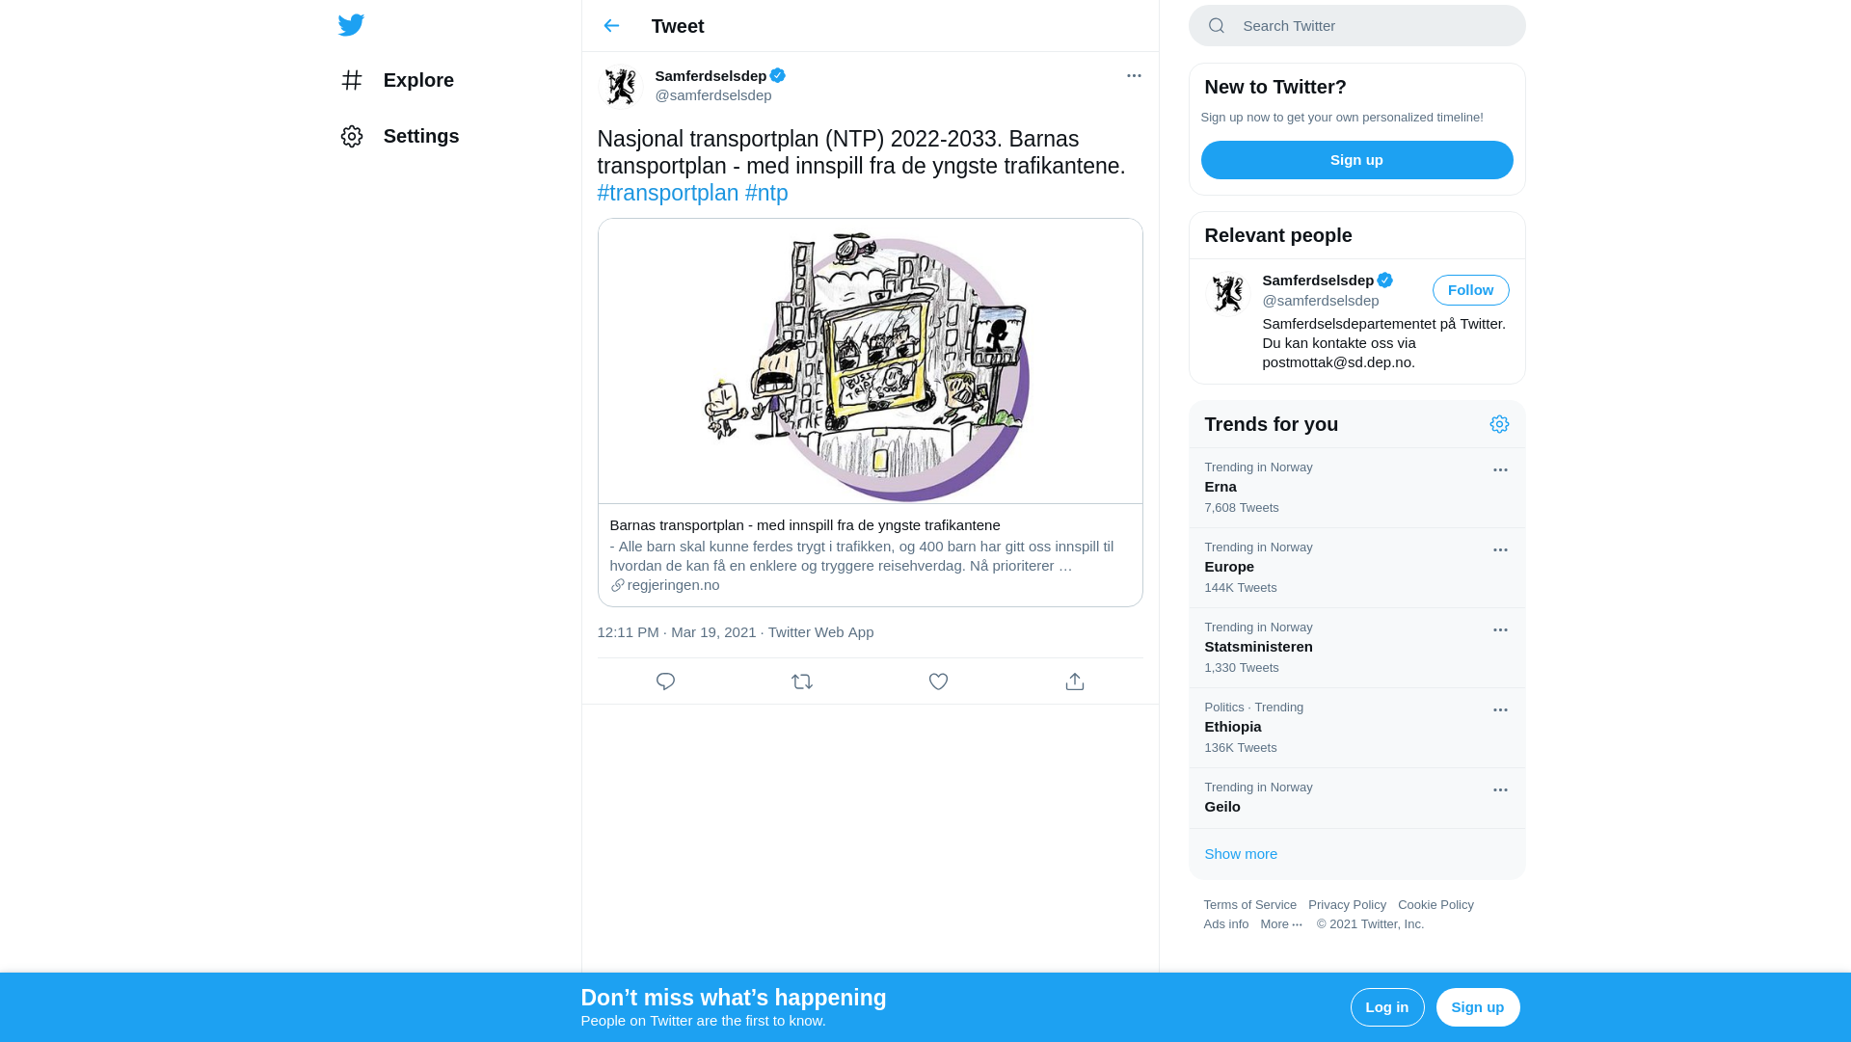The height and width of the screenshot is (1042, 1851).
Task: Open the Barnas transportplan drawing thumbnail
Action: [870, 361]
